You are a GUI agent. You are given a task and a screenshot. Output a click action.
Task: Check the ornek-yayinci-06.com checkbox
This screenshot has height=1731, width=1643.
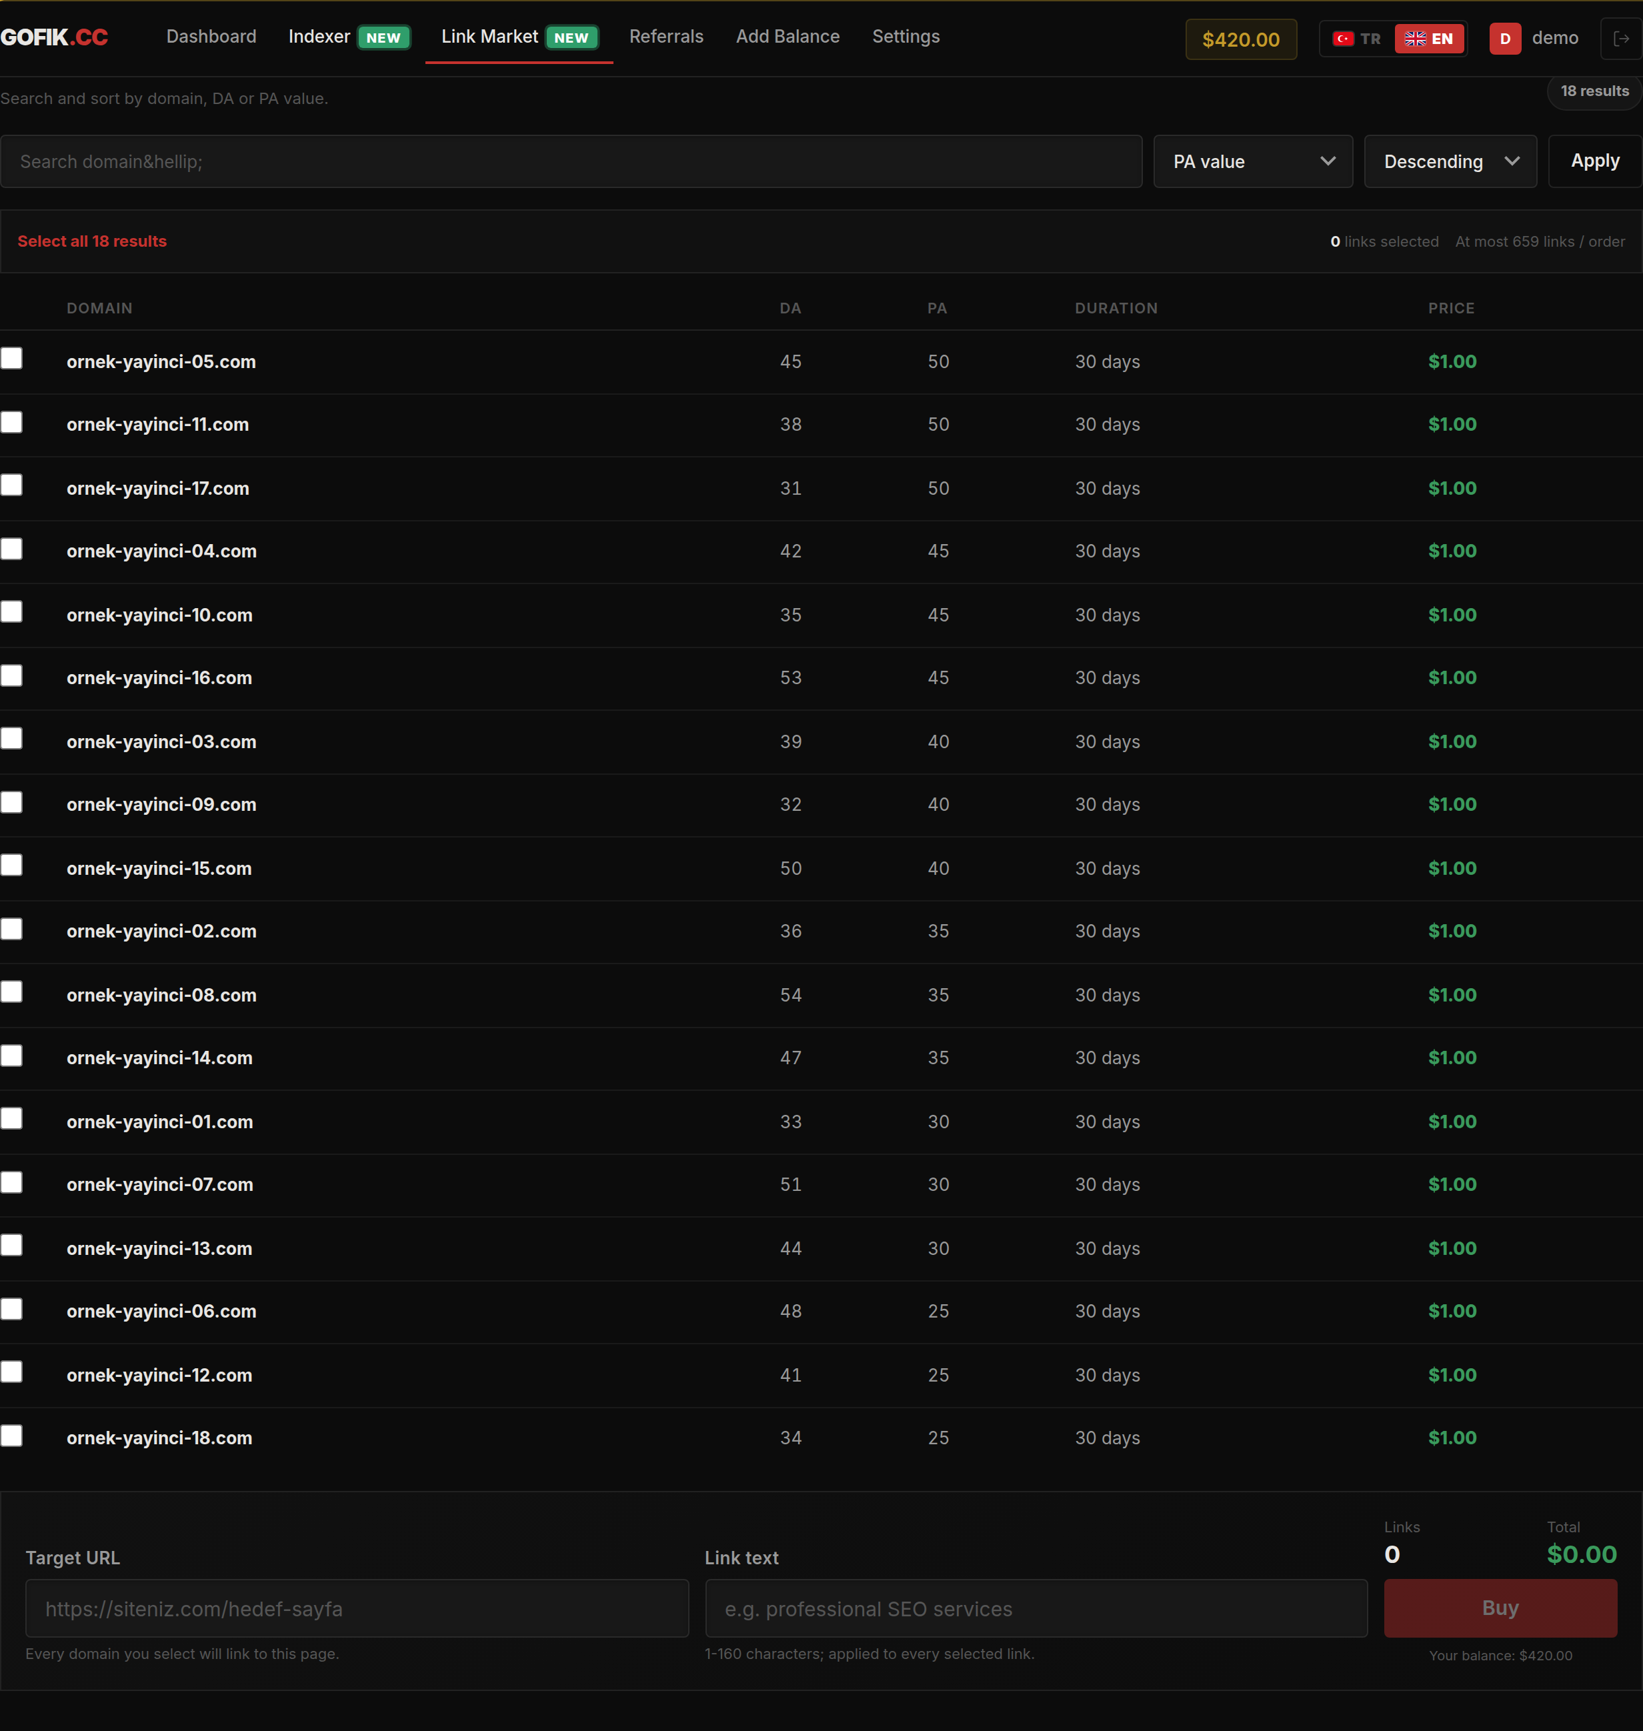(11, 1308)
